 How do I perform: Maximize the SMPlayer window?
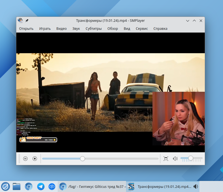click(x=194, y=21)
